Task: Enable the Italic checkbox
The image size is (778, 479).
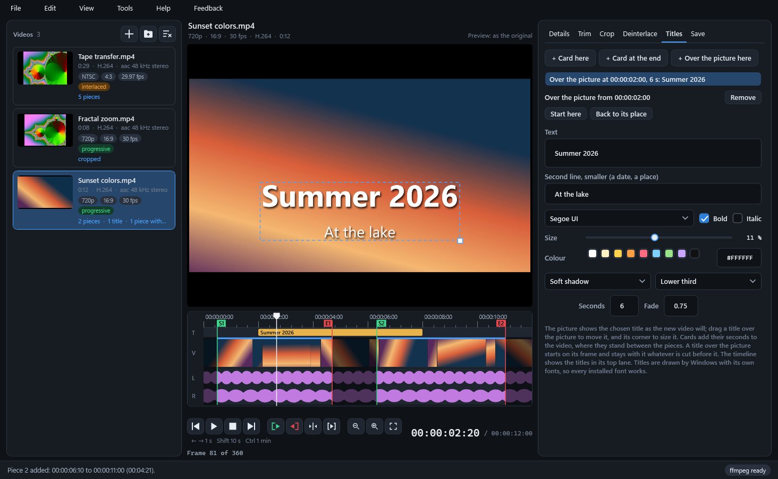Action: point(738,219)
